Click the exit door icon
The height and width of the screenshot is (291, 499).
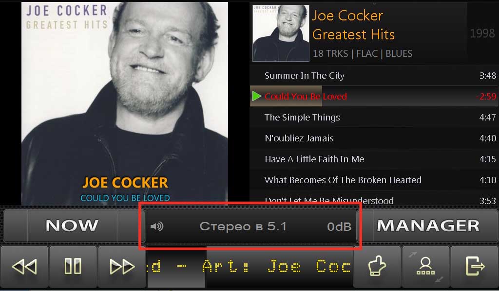pos(475,266)
